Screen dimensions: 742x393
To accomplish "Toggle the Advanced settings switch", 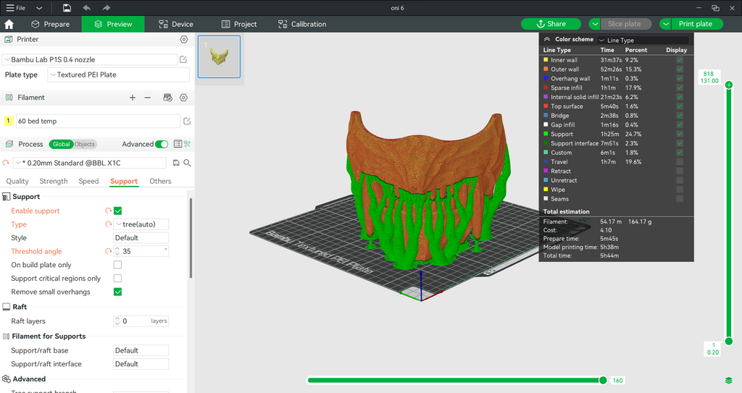I will click(162, 144).
